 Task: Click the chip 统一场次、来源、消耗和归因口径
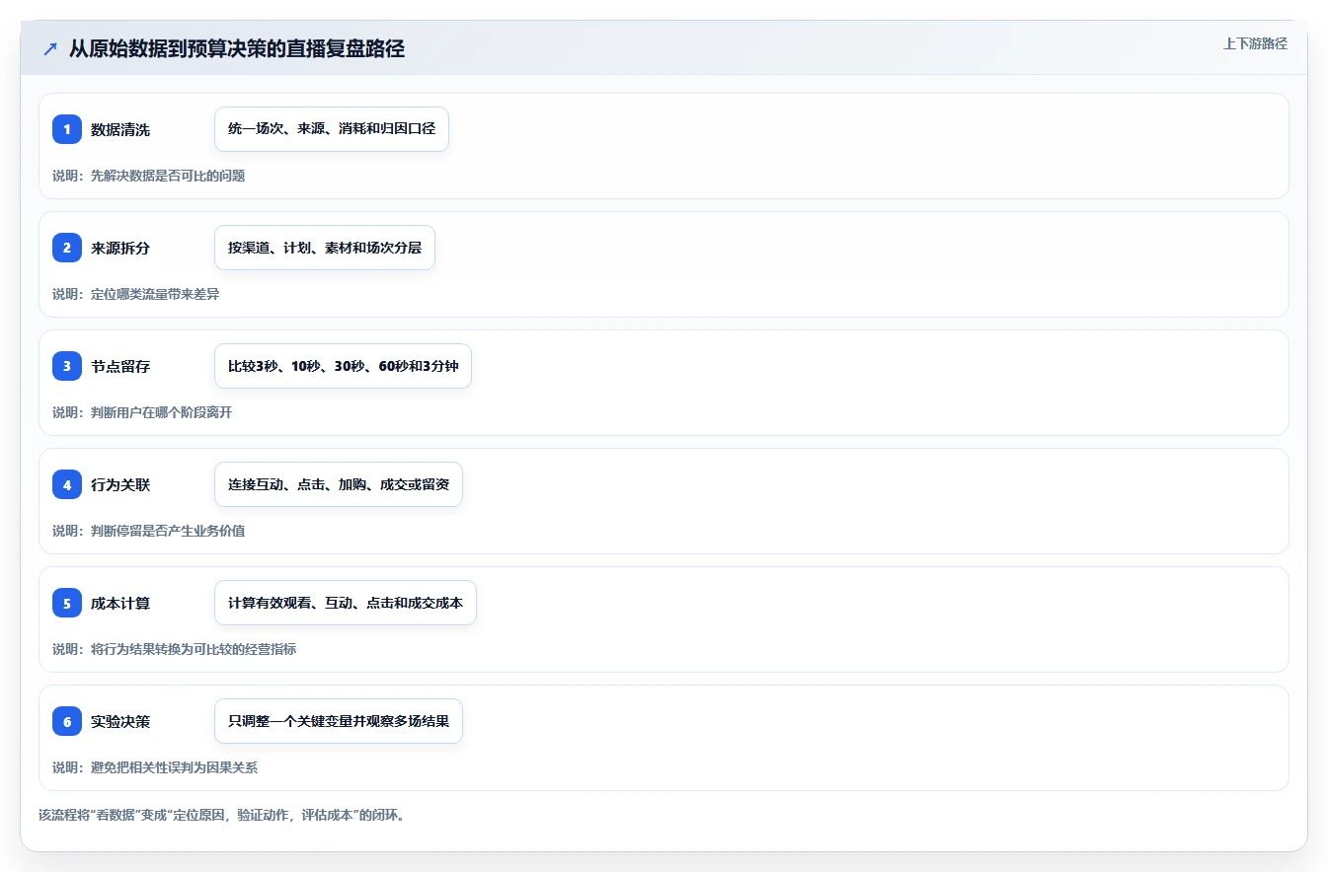[332, 129]
